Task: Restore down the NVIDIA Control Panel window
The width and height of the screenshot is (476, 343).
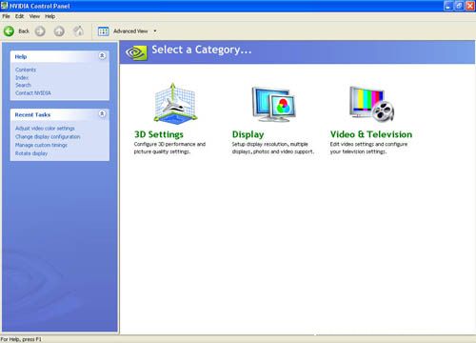Action: [459, 6]
